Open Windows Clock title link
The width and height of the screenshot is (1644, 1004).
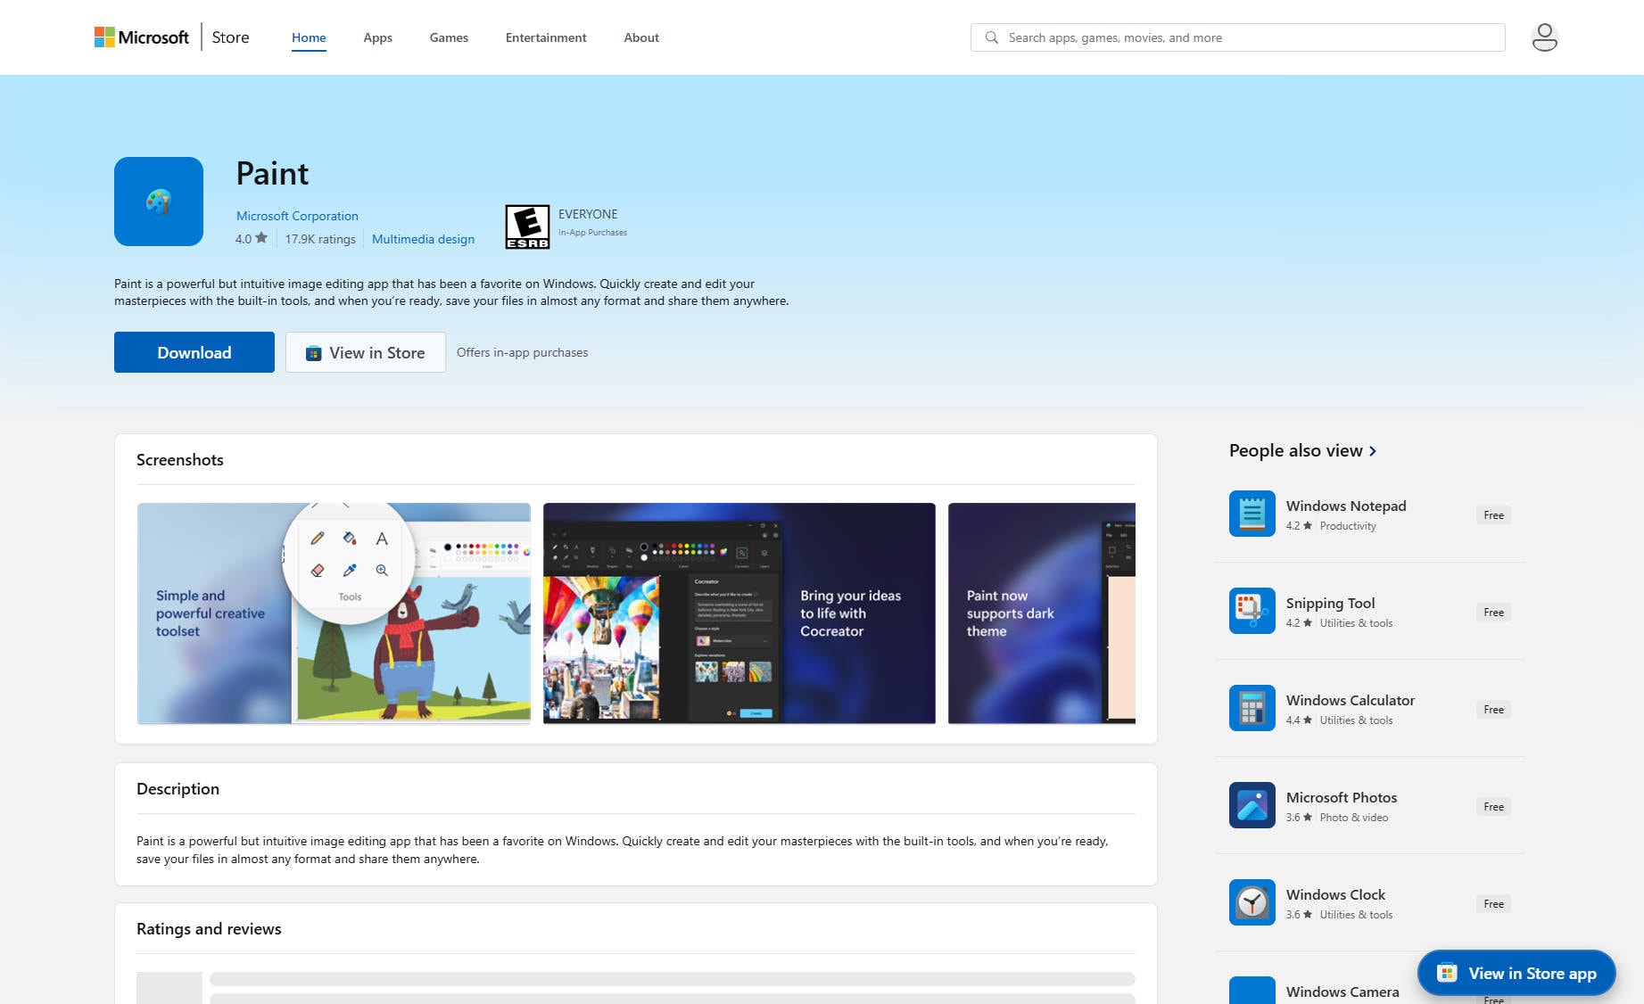[1335, 894]
